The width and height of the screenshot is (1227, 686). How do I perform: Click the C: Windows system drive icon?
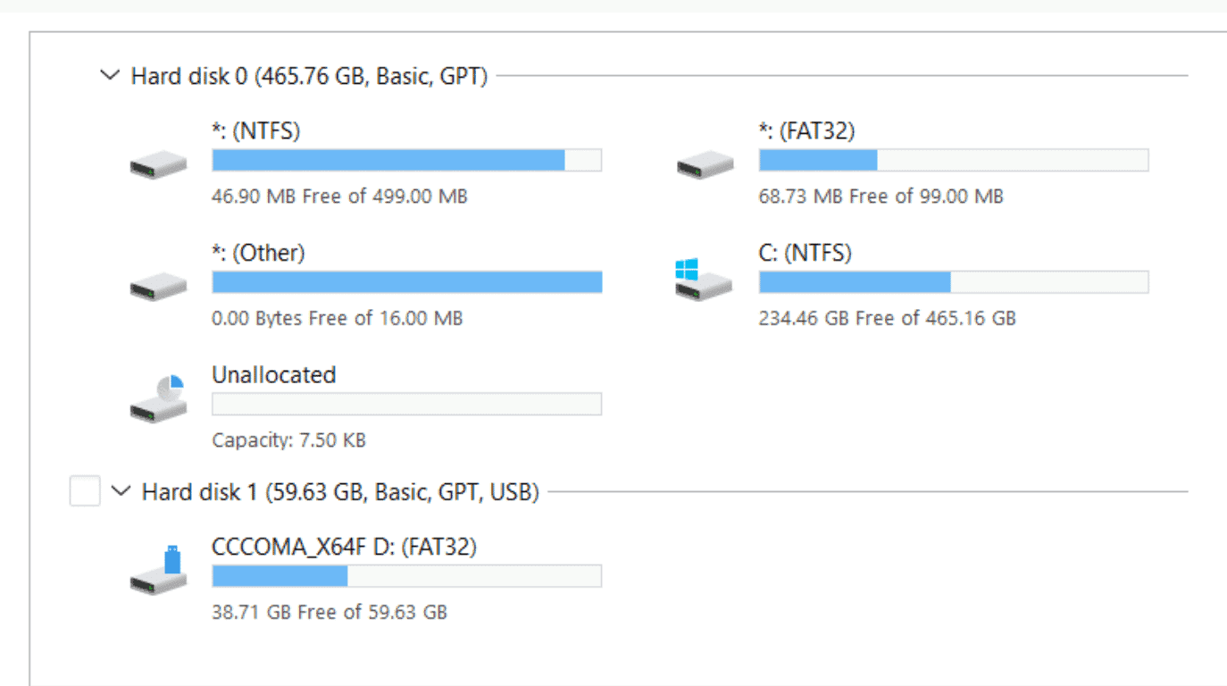(704, 280)
